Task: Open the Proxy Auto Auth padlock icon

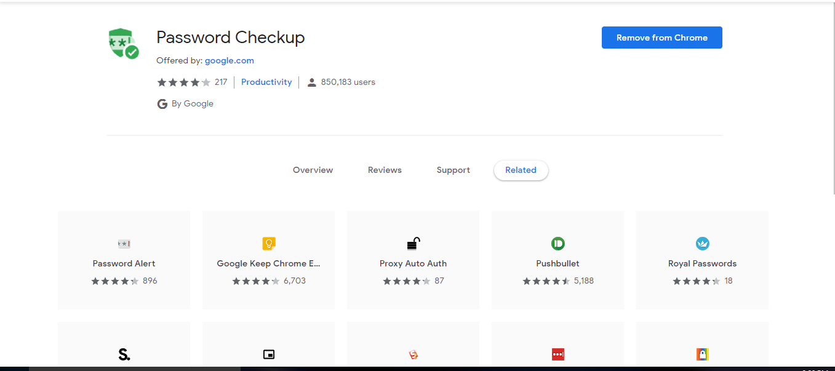Action: click(x=414, y=244)
